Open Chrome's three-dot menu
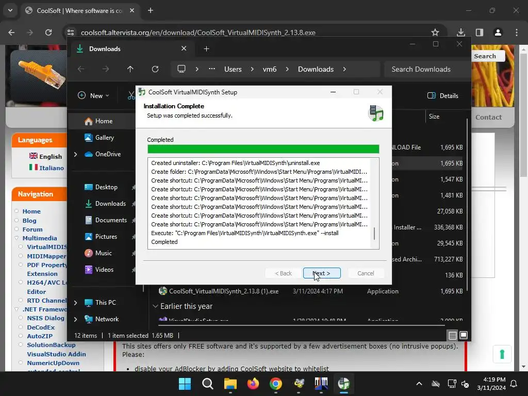This screenshot has width=528, height=396. (x=517, y=32)
